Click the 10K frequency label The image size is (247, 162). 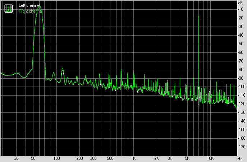click(x=210, y=158)
